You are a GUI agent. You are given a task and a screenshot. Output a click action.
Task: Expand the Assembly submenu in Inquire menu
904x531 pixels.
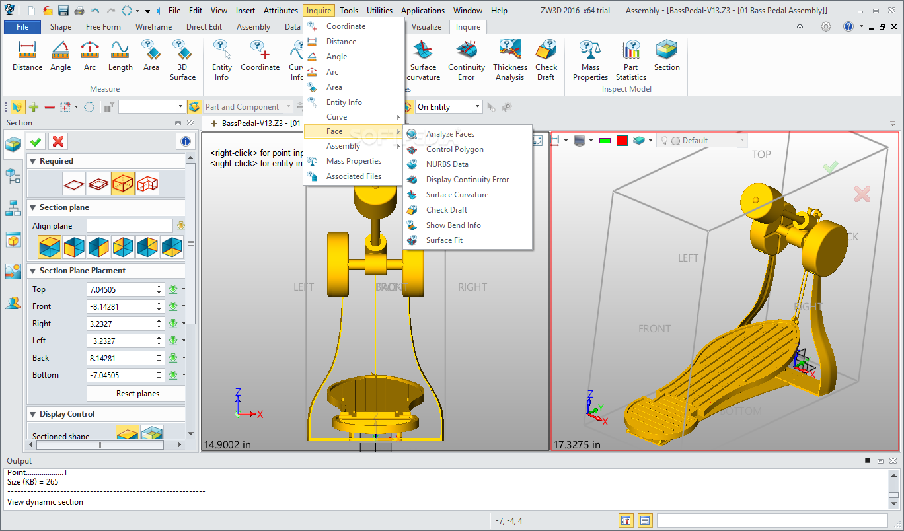(354, 146)
